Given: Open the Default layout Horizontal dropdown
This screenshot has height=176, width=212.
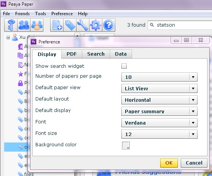Looking at the screenshot, I should [159, 100].
